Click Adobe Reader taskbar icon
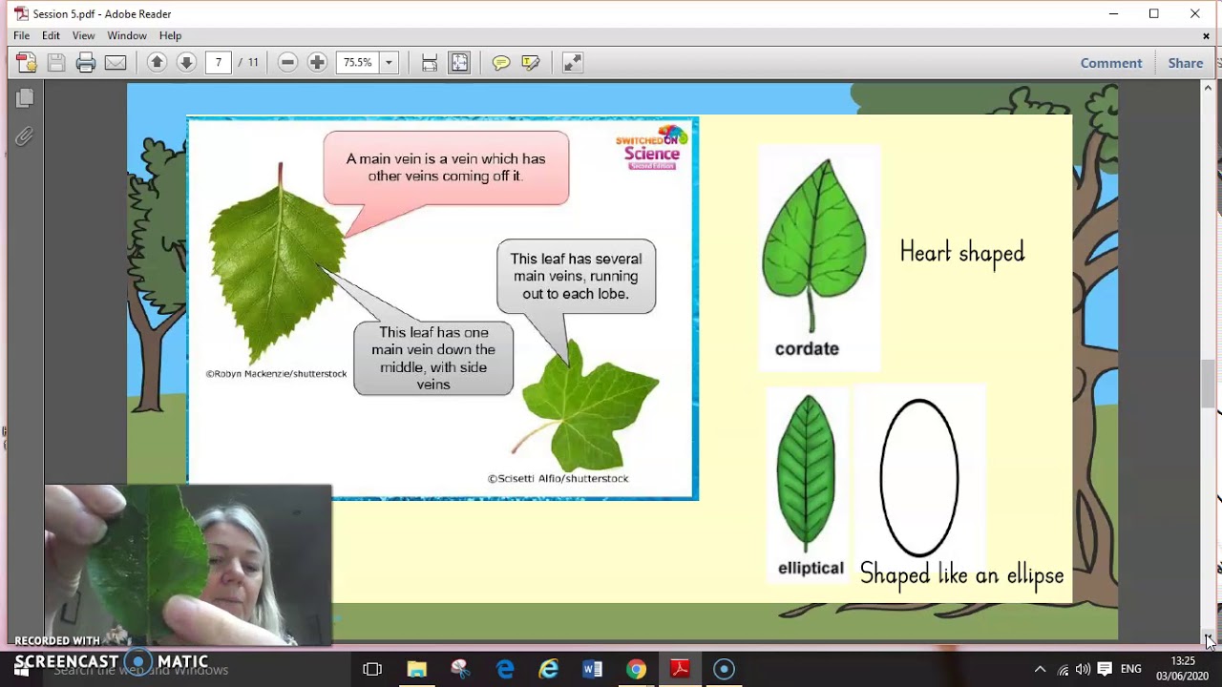 (x=680, y=669)
